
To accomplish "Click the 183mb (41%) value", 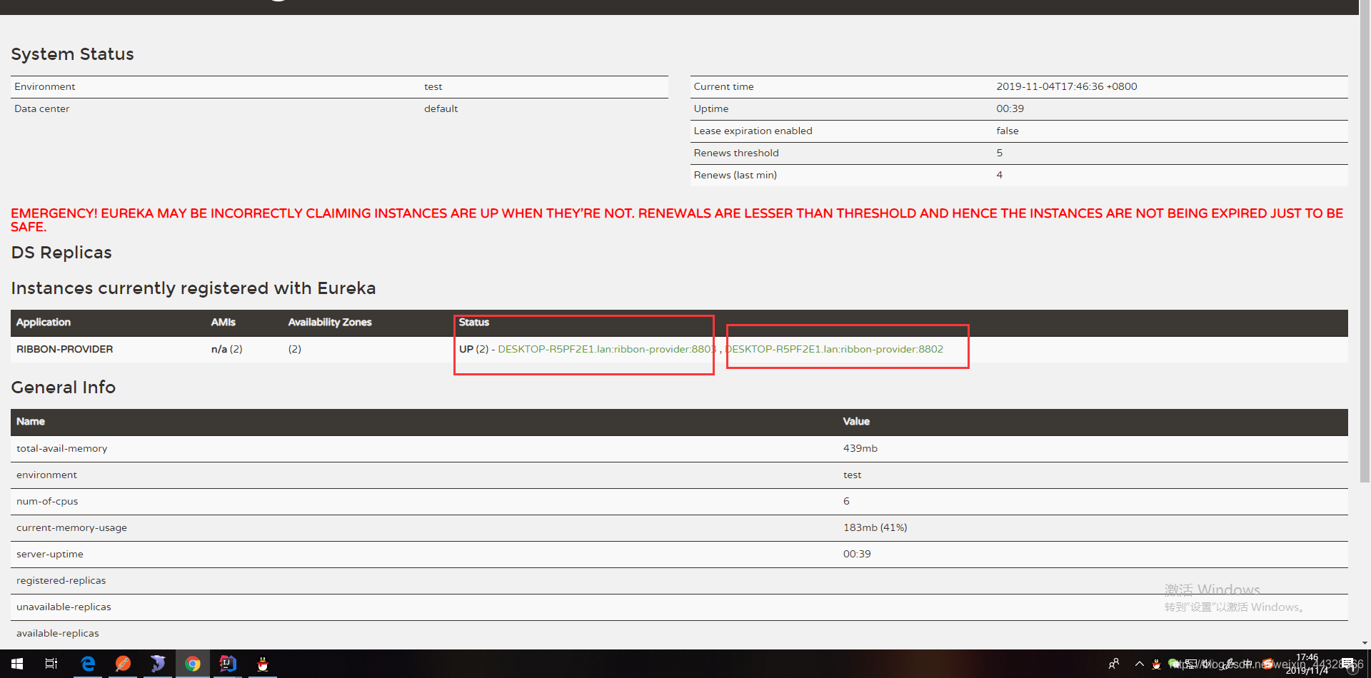I will 875,527.
